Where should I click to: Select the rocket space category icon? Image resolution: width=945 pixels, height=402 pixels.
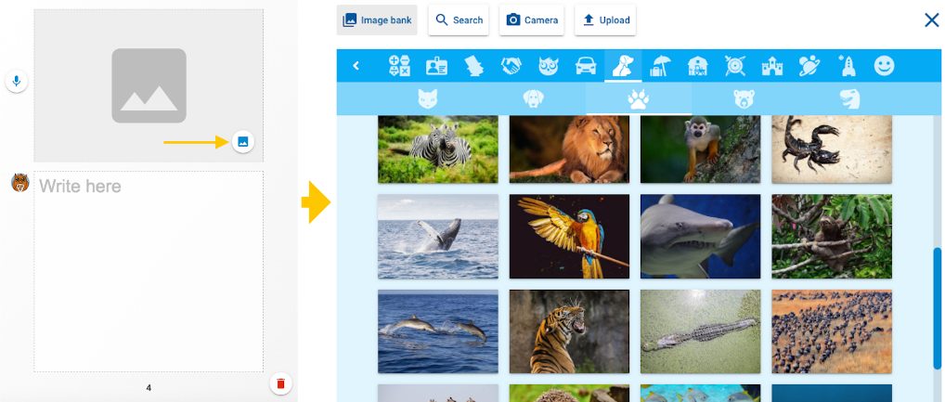point(848,66)
